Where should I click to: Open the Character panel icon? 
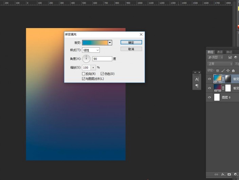pos(197,80)
